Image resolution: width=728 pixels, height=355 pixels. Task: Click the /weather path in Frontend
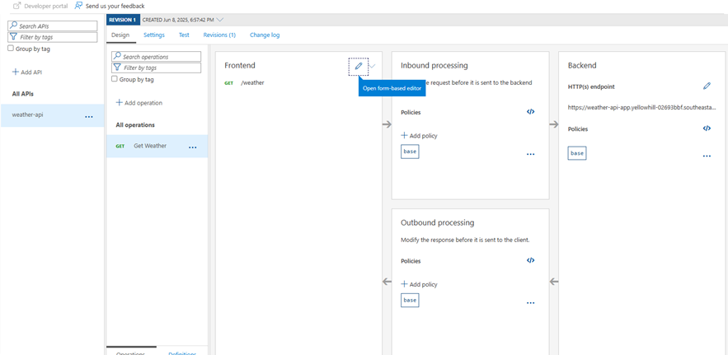(252, 82)
